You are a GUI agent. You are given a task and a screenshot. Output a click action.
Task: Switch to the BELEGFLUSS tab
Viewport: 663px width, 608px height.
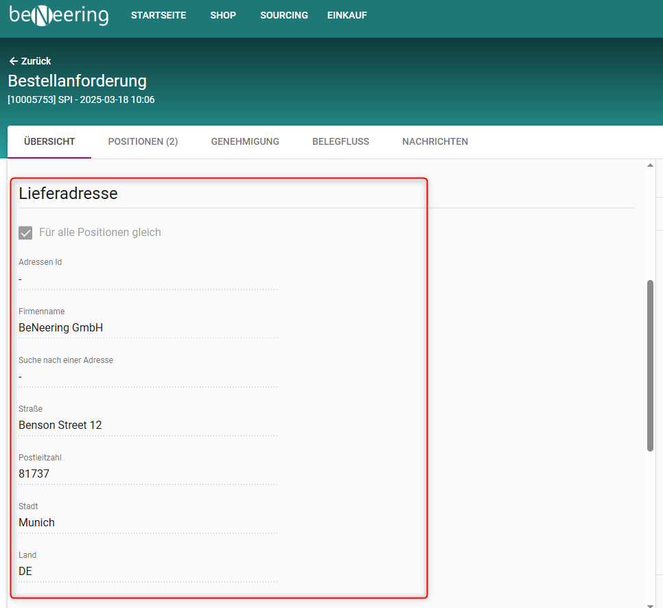click(x=340, y=141)
